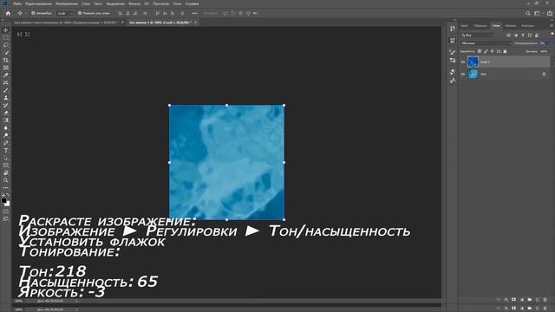Click the lock transparent pixels icon
This screenshot has width=555, height=312.
point(480,51)
